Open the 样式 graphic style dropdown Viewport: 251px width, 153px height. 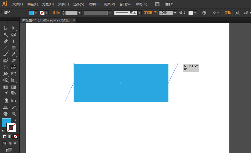[195, 13]
